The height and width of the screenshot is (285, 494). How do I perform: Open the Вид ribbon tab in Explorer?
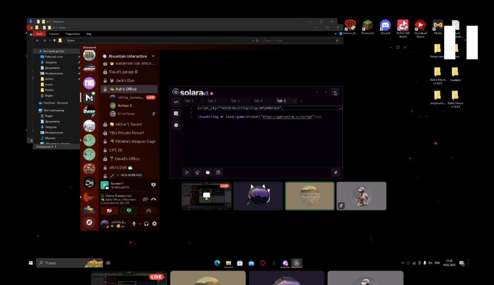pyautogui.click(x=89, y=34)
